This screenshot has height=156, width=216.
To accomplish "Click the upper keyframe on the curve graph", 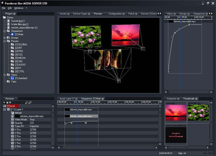I will pos(189,25).
